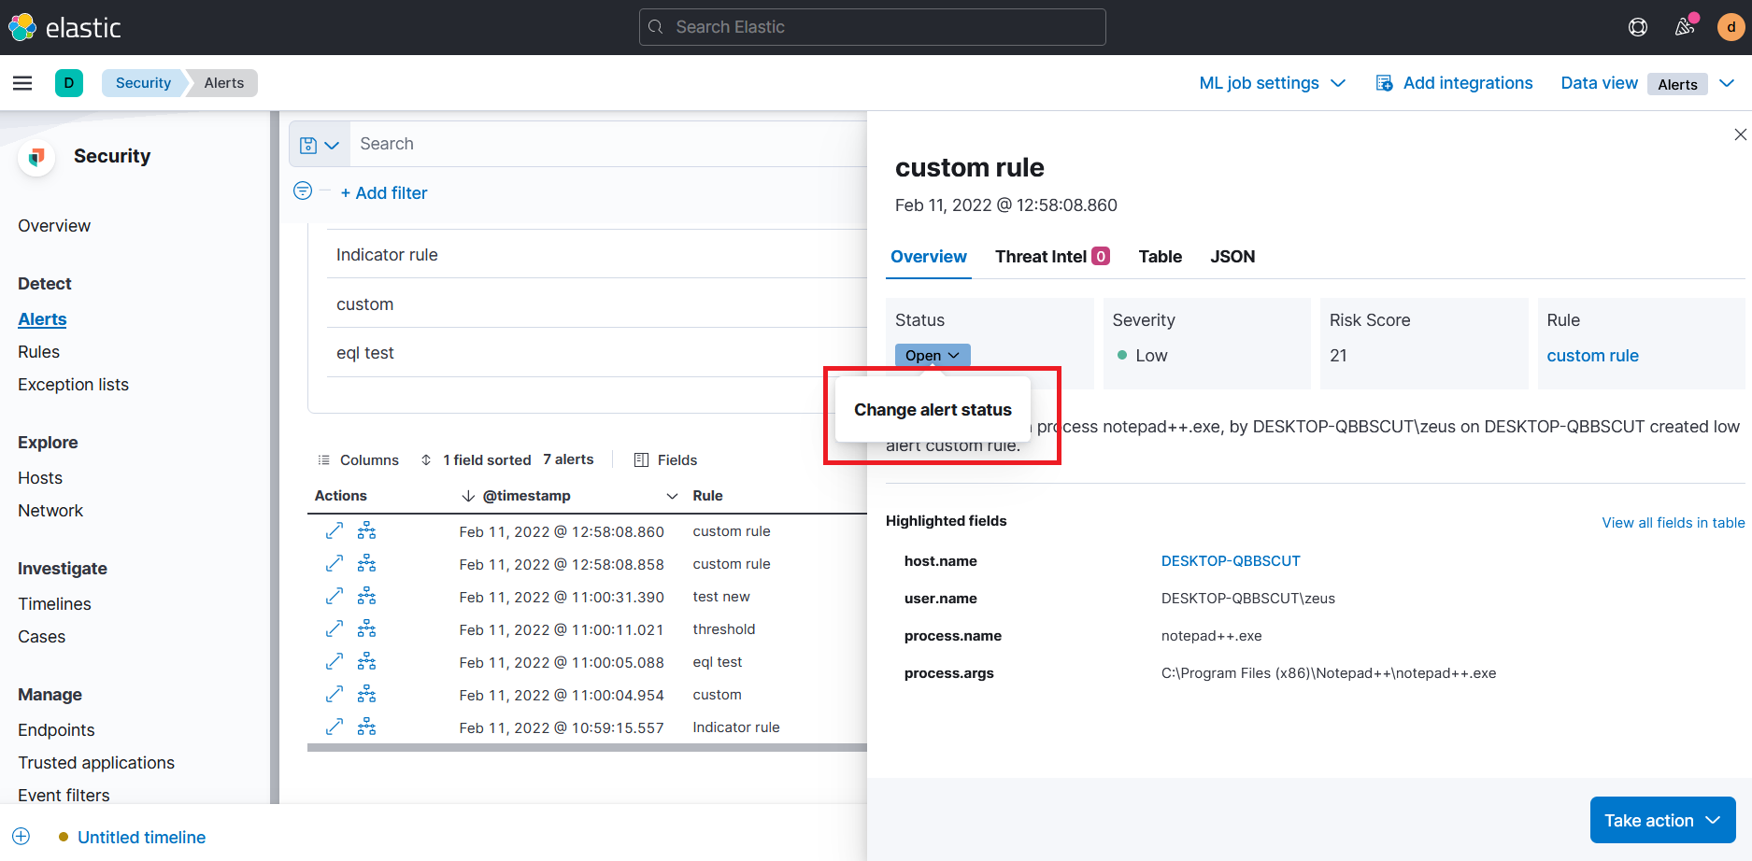
Task: Open the Take action dropdown
Action: (x=1662, y=820)
